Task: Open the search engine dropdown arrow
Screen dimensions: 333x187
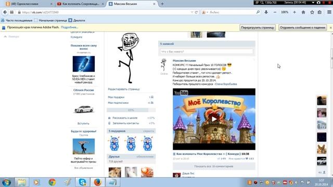Action: (208, 12)
